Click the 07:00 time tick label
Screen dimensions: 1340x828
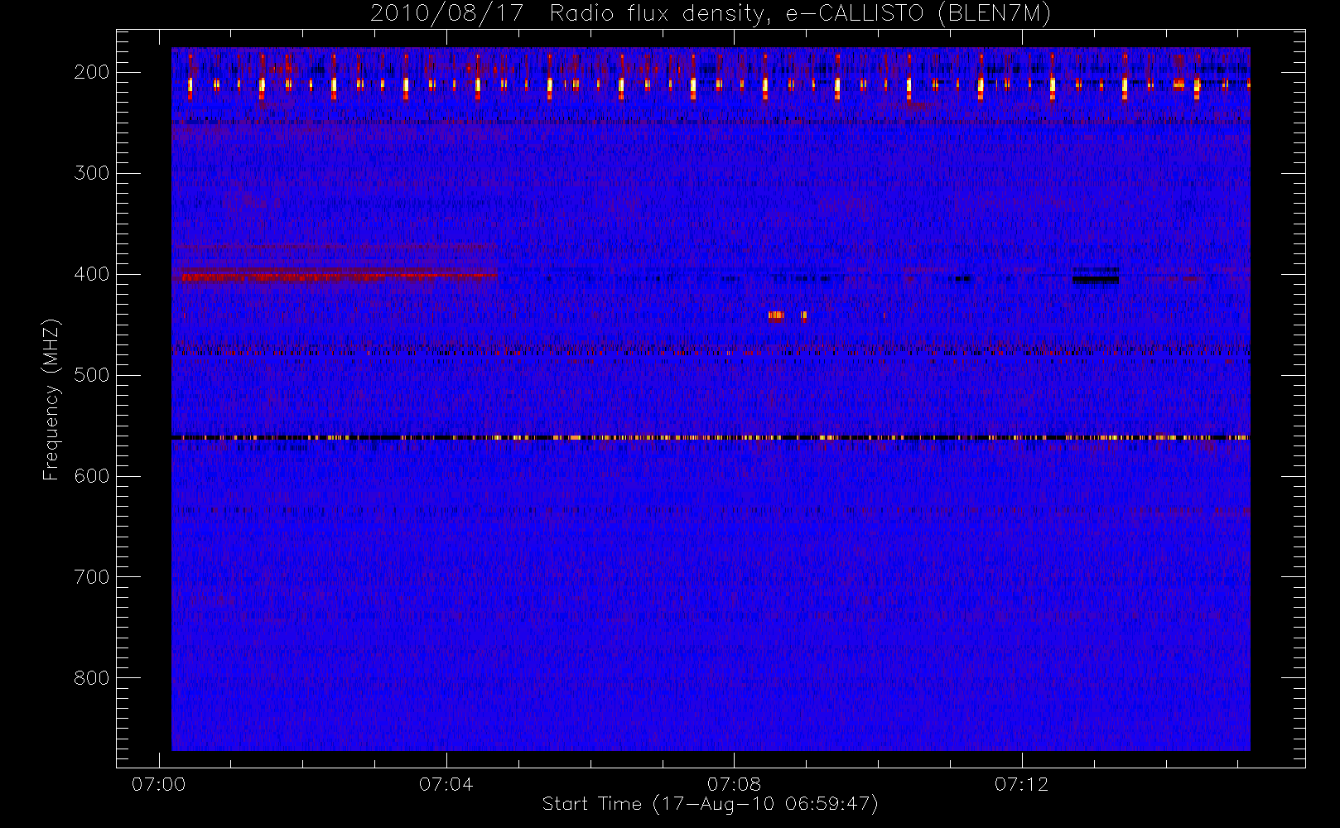158,784
